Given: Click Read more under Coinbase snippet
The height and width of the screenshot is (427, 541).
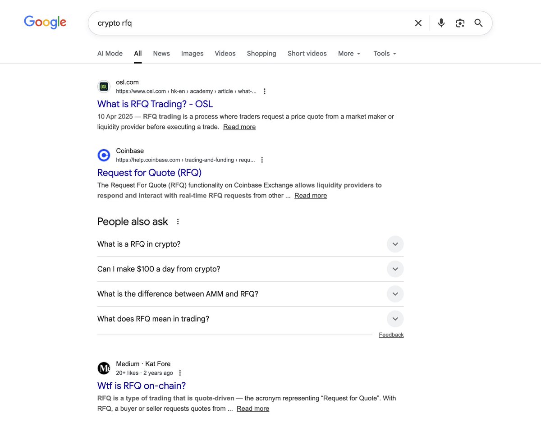Looking at the screenshot, I should [x=311, y=195].
